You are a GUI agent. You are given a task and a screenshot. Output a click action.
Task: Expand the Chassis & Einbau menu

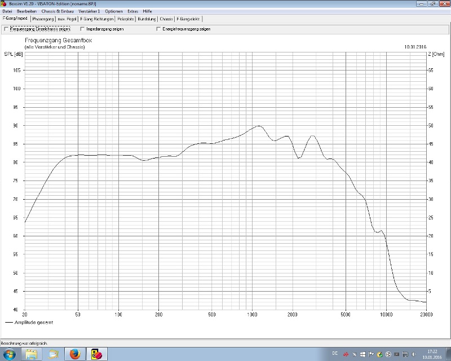pos(52,11)
